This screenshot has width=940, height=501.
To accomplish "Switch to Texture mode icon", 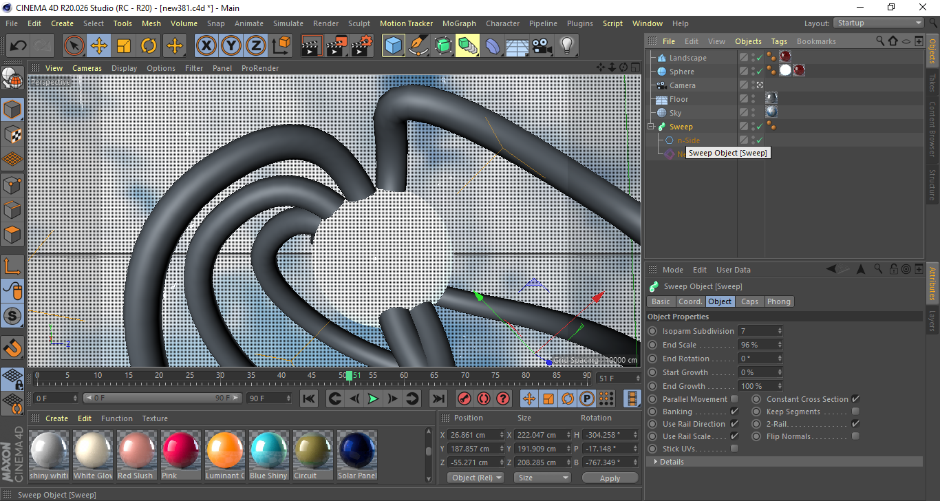I will tap(12, 134).
